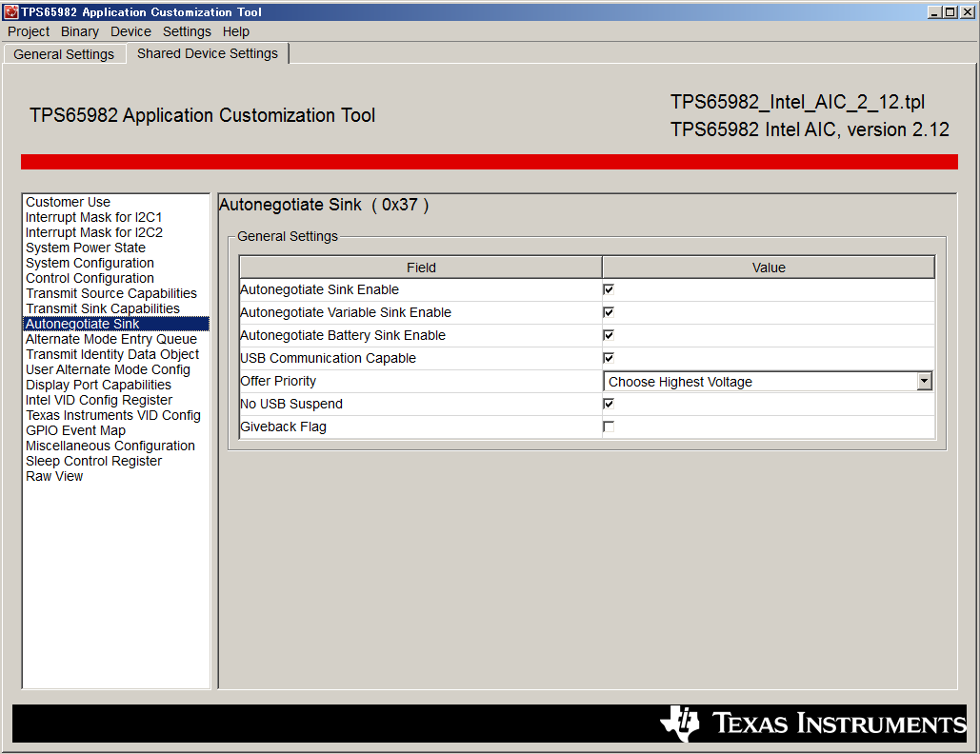Toggle Autonegotiate Sink Enable checkbox
980x754 pixels.
pos(609,289)
